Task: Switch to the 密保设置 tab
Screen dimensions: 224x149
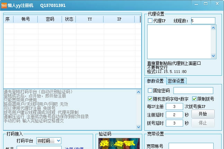Action: point(176,81)
